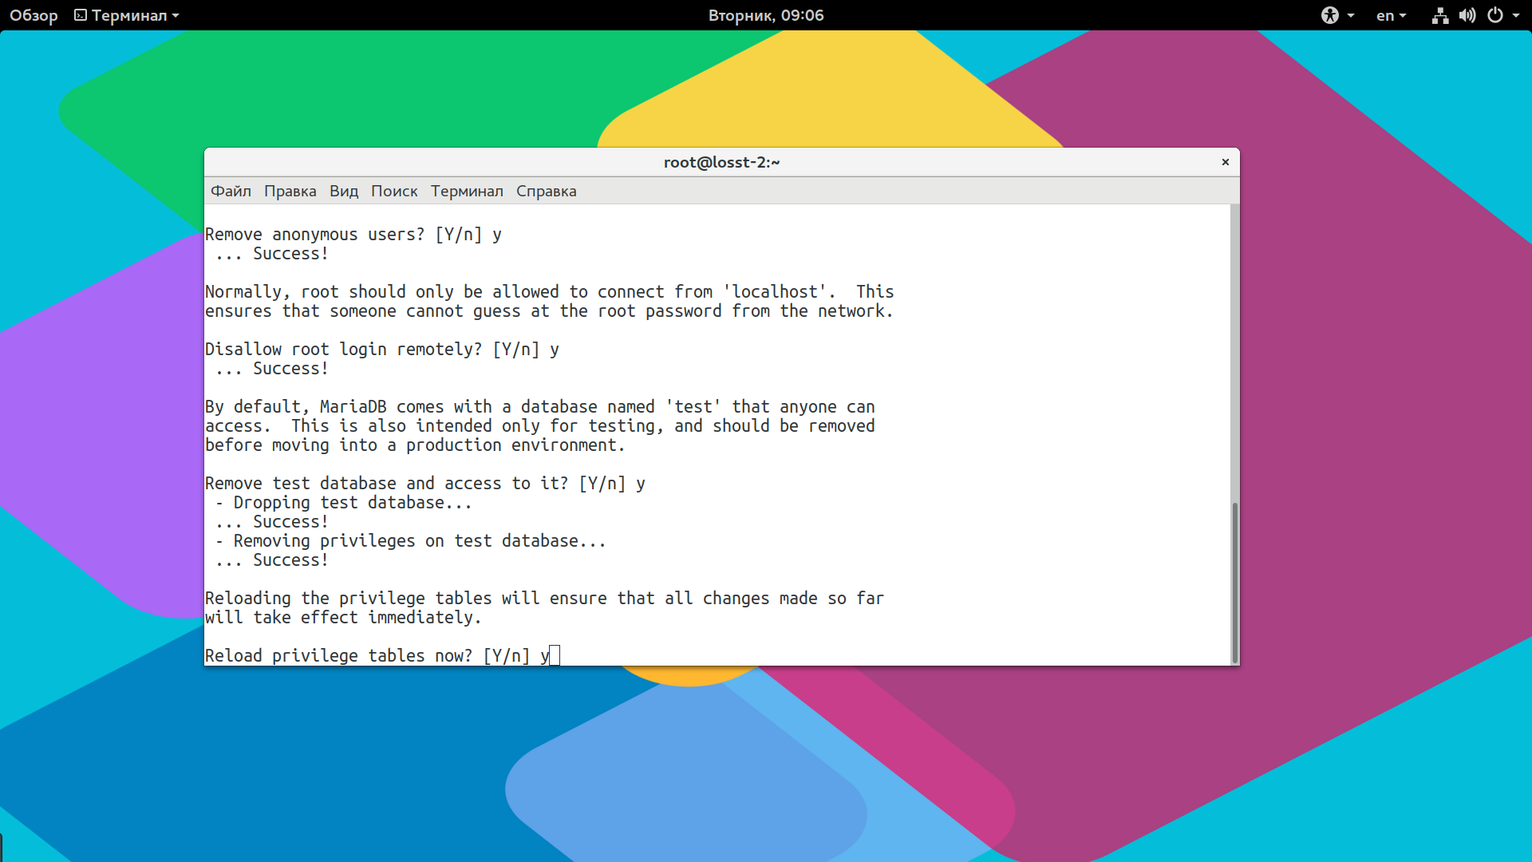Click the network connection icon
The width and height of the screenshot is (1532, 862).
pos(1440,15)
